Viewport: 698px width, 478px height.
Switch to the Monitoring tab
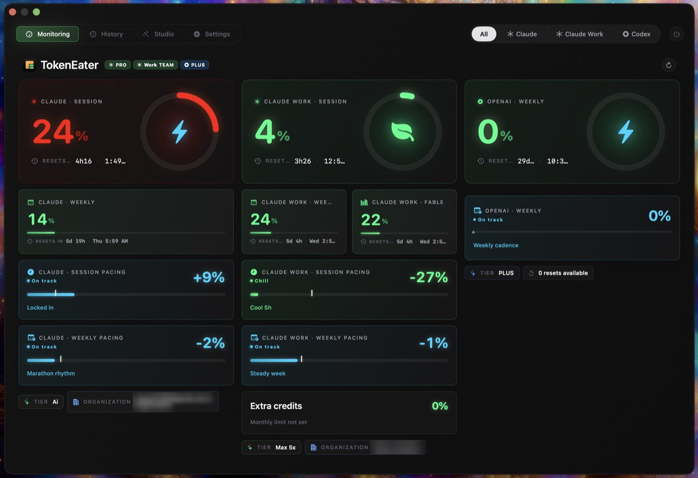coord(47,34)
